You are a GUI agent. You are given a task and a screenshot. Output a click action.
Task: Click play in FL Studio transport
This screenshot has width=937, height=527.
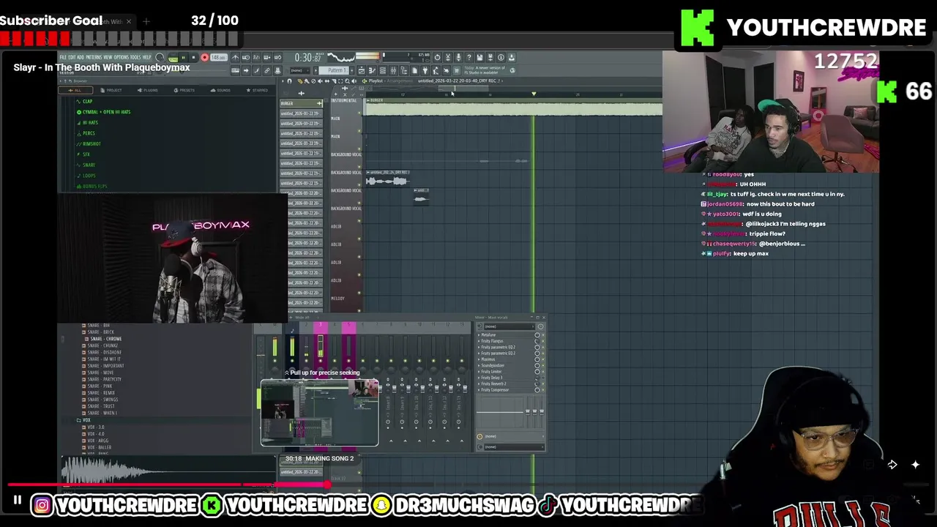pyautogui.click(x=184, y=57)
